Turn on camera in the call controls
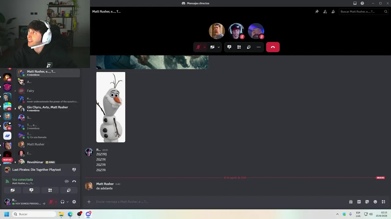Image resolution: width=391 pixels, height=219 pixels. click(212, 47)
